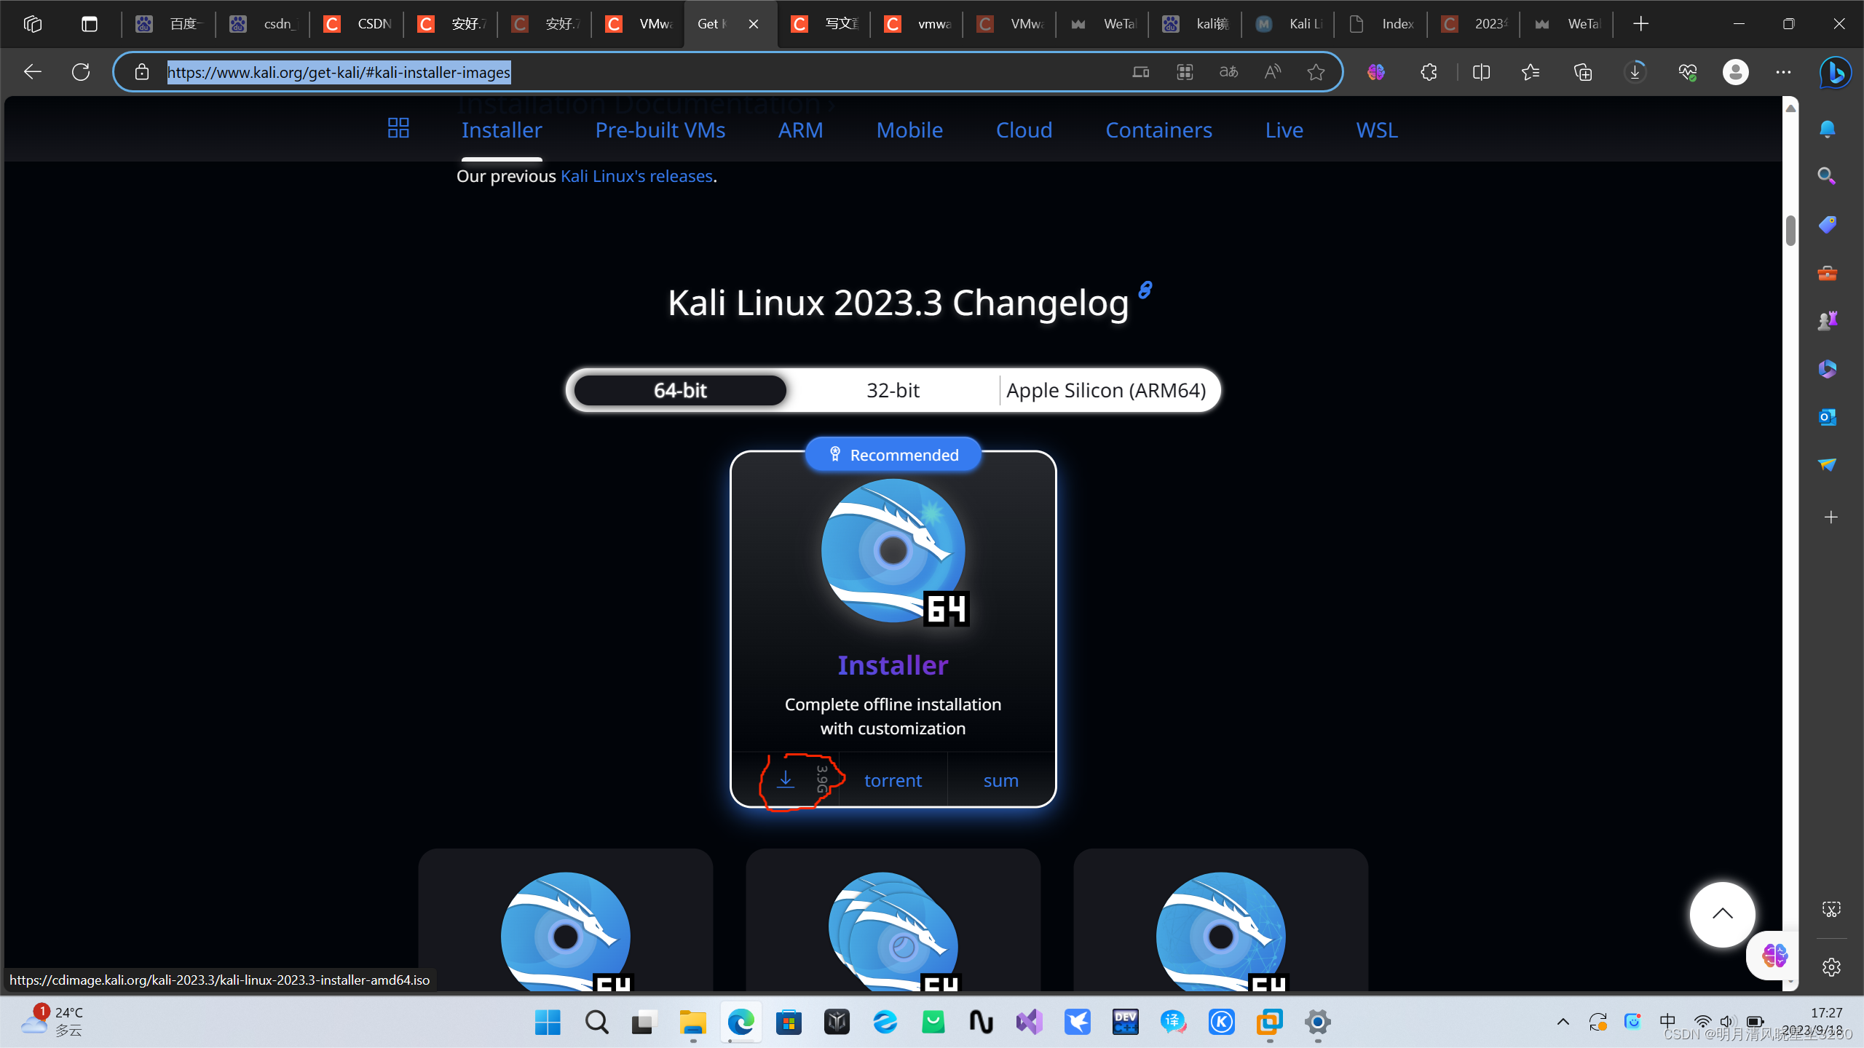Select Apple Silicon (ARM64) option
This screenshot has width=1864, height=1048.
pos(1106,390)
